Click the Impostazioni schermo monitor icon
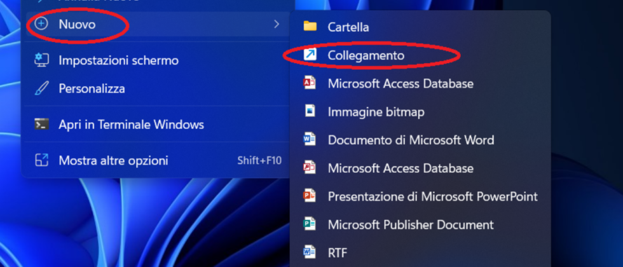 [x=41, y=60]
